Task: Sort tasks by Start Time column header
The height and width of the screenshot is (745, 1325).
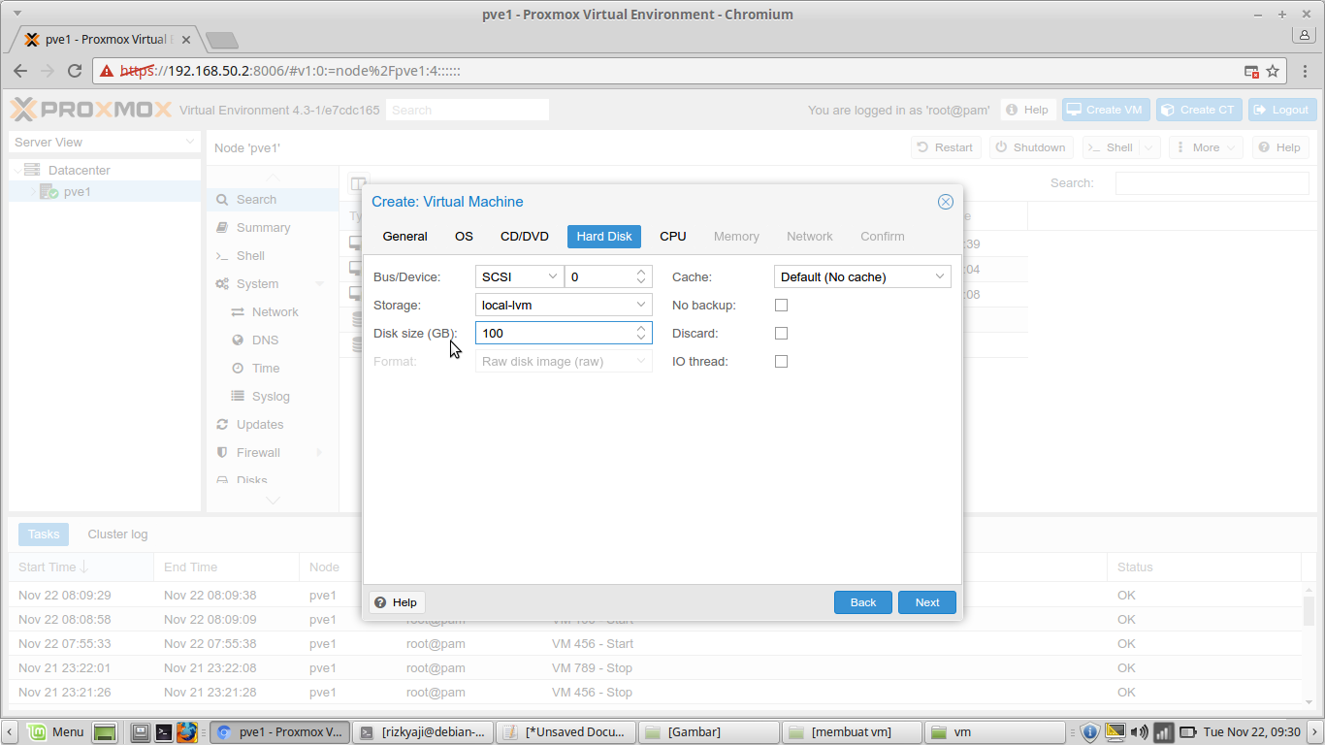Action: click(x=81, y=567)
